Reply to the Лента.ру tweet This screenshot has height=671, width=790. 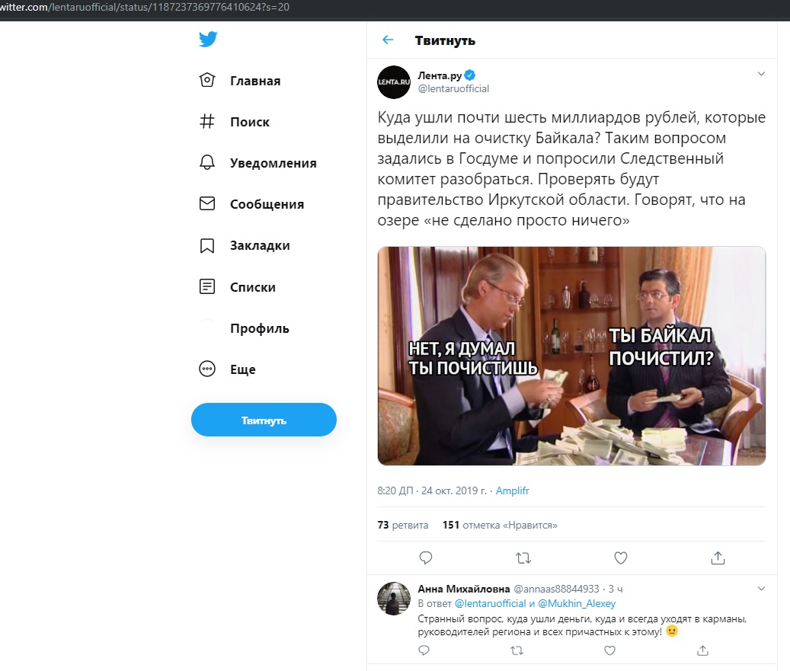[426, 558]
